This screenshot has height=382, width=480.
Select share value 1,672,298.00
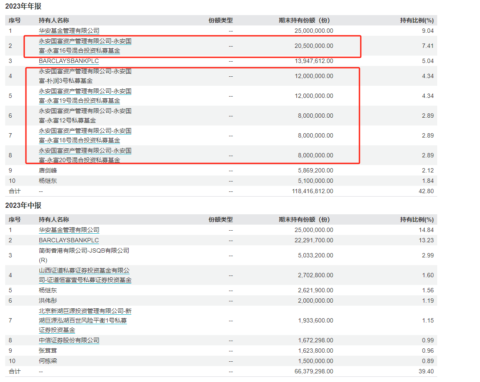tap(316, 341)
